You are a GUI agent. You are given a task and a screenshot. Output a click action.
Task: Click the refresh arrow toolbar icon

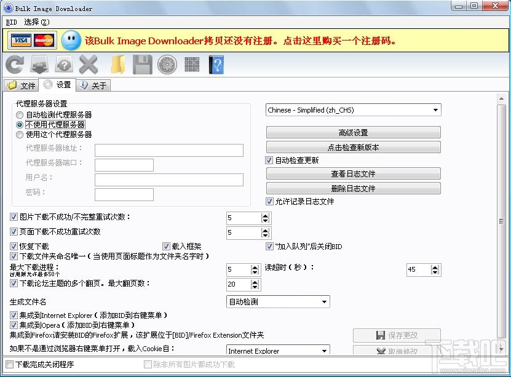[15, 65]
